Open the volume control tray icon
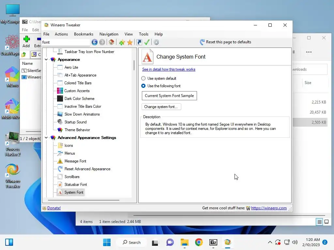 pyautogui.click(x=295, y=242)
